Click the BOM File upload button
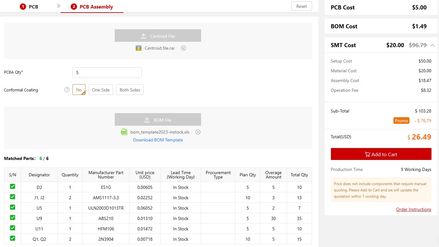Viewport: 439px width, 247px height. tap(158, 120)
